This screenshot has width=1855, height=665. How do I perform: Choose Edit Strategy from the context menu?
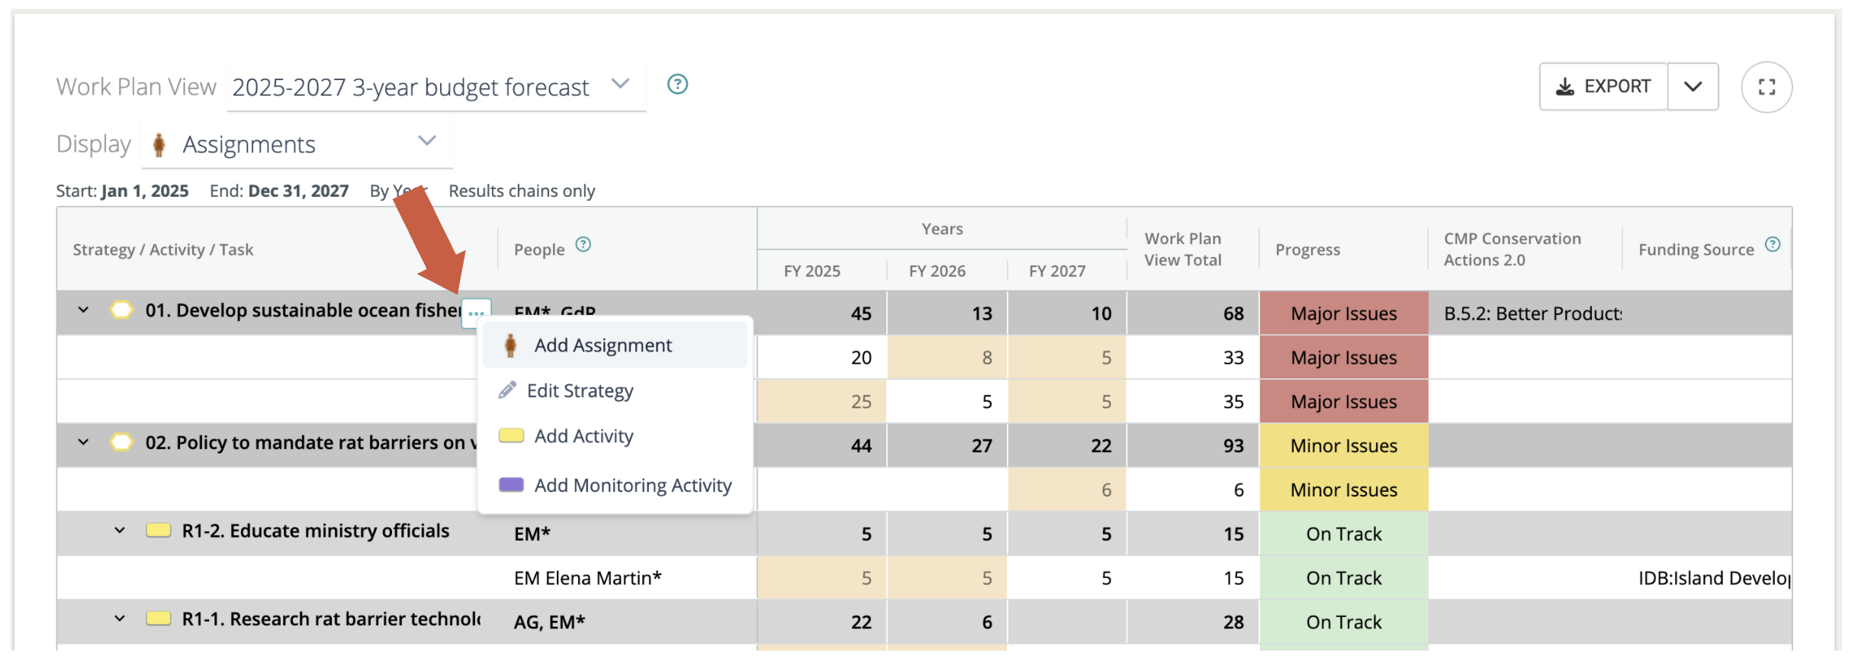pyautogui.click(x=580, y=391)
